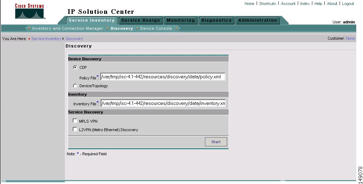Click the Home link

coord(249,4)
